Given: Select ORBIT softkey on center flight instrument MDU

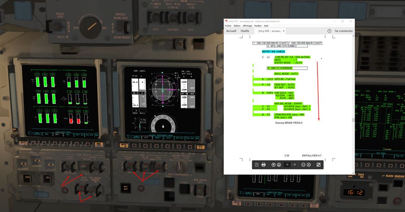Looking at the screenshot, I should (158, 138).
